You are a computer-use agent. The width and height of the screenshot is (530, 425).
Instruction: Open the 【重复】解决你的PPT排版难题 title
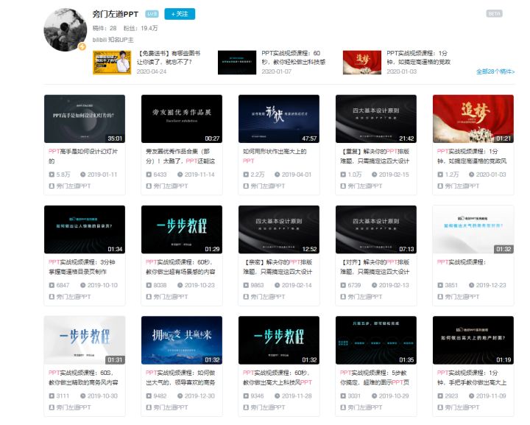click(375, 156)
